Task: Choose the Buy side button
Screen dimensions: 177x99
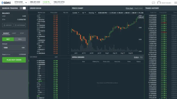Action: [8, 39]
